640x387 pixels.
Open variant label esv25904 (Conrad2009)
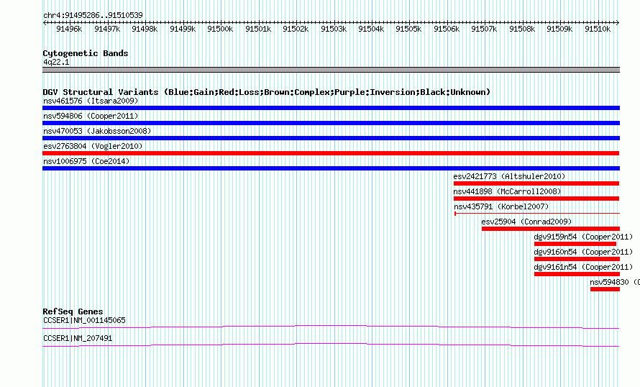[526, 222]
